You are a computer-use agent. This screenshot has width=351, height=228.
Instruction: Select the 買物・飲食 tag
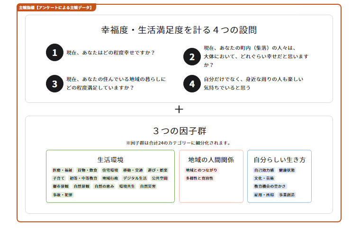pos(87,170)
